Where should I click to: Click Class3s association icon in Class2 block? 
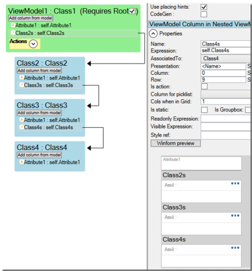[22, 85]
